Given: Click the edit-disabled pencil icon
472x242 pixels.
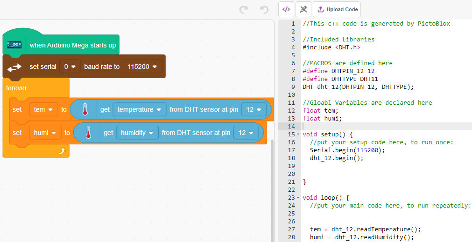Looking at the screenshot, I should [303, 9].
